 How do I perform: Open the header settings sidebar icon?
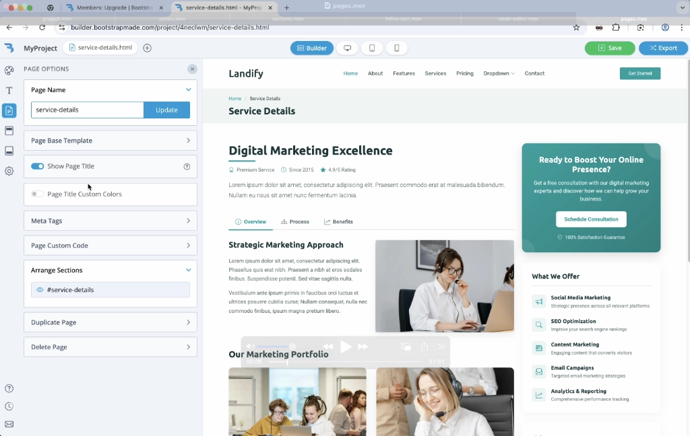click(x=9, y=131)
